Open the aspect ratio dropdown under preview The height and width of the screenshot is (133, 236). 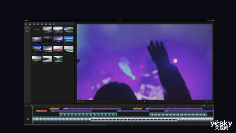point(208,102)
